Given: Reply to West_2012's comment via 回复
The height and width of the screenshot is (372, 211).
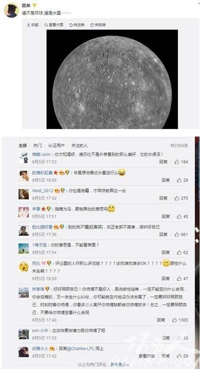Looking at the screenshot, I should point(164,198).
